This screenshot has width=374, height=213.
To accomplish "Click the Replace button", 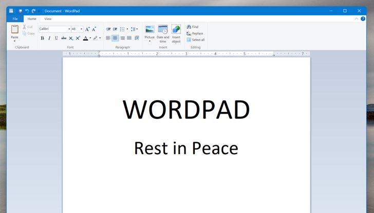I will [195, 33].
